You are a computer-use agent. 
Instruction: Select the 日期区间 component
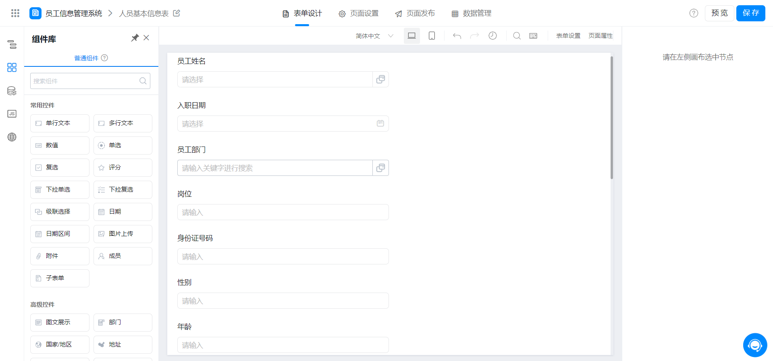point(60,234)
